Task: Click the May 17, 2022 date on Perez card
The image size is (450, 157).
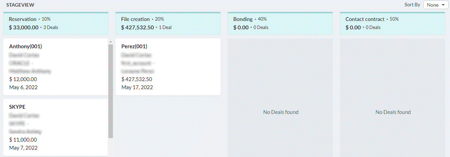Action: tap(137, 87)
